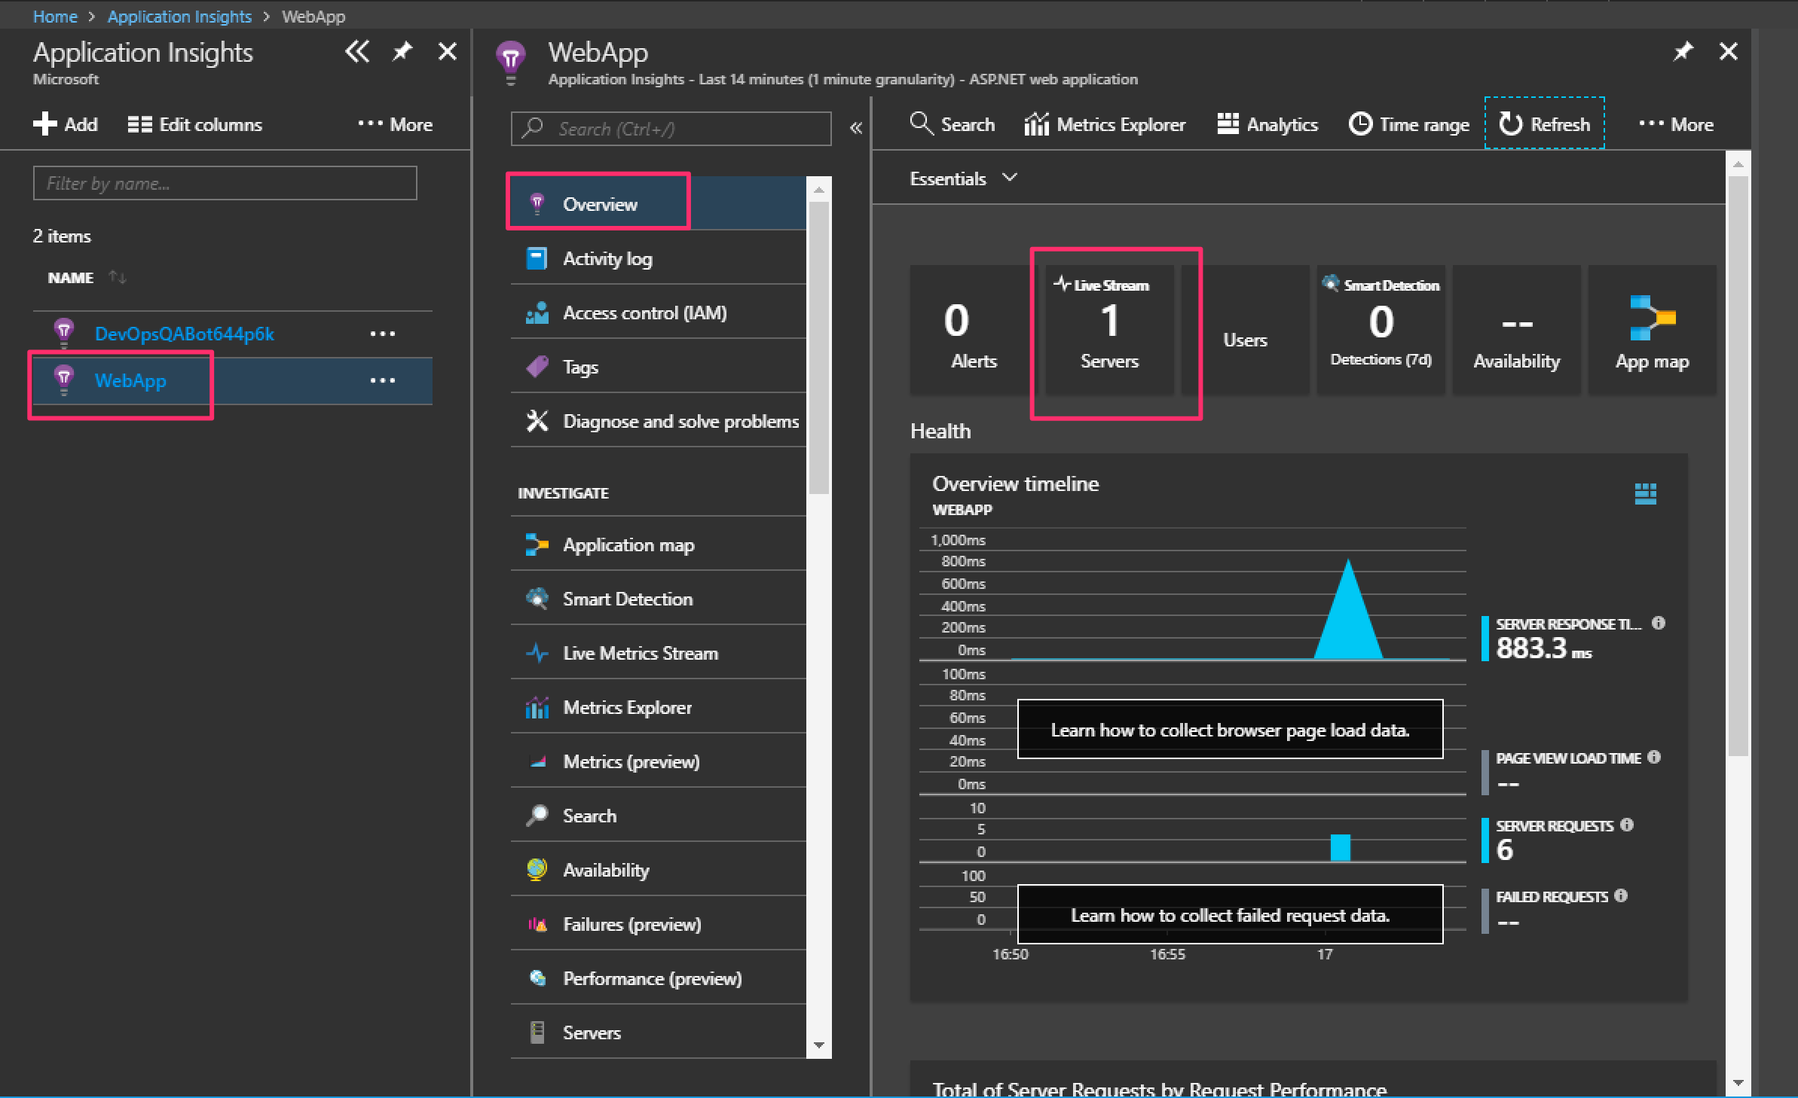Screen dimensions: 1798x1098
Task: Open the Live Stream Servers tile
Action: coord(1109,331)
